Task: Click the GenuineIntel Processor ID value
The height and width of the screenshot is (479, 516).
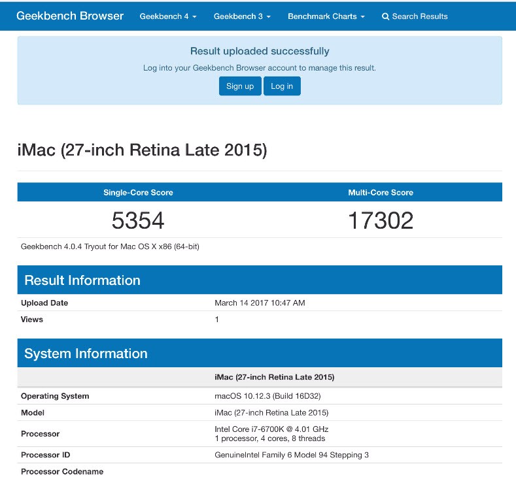Action: 292,455
